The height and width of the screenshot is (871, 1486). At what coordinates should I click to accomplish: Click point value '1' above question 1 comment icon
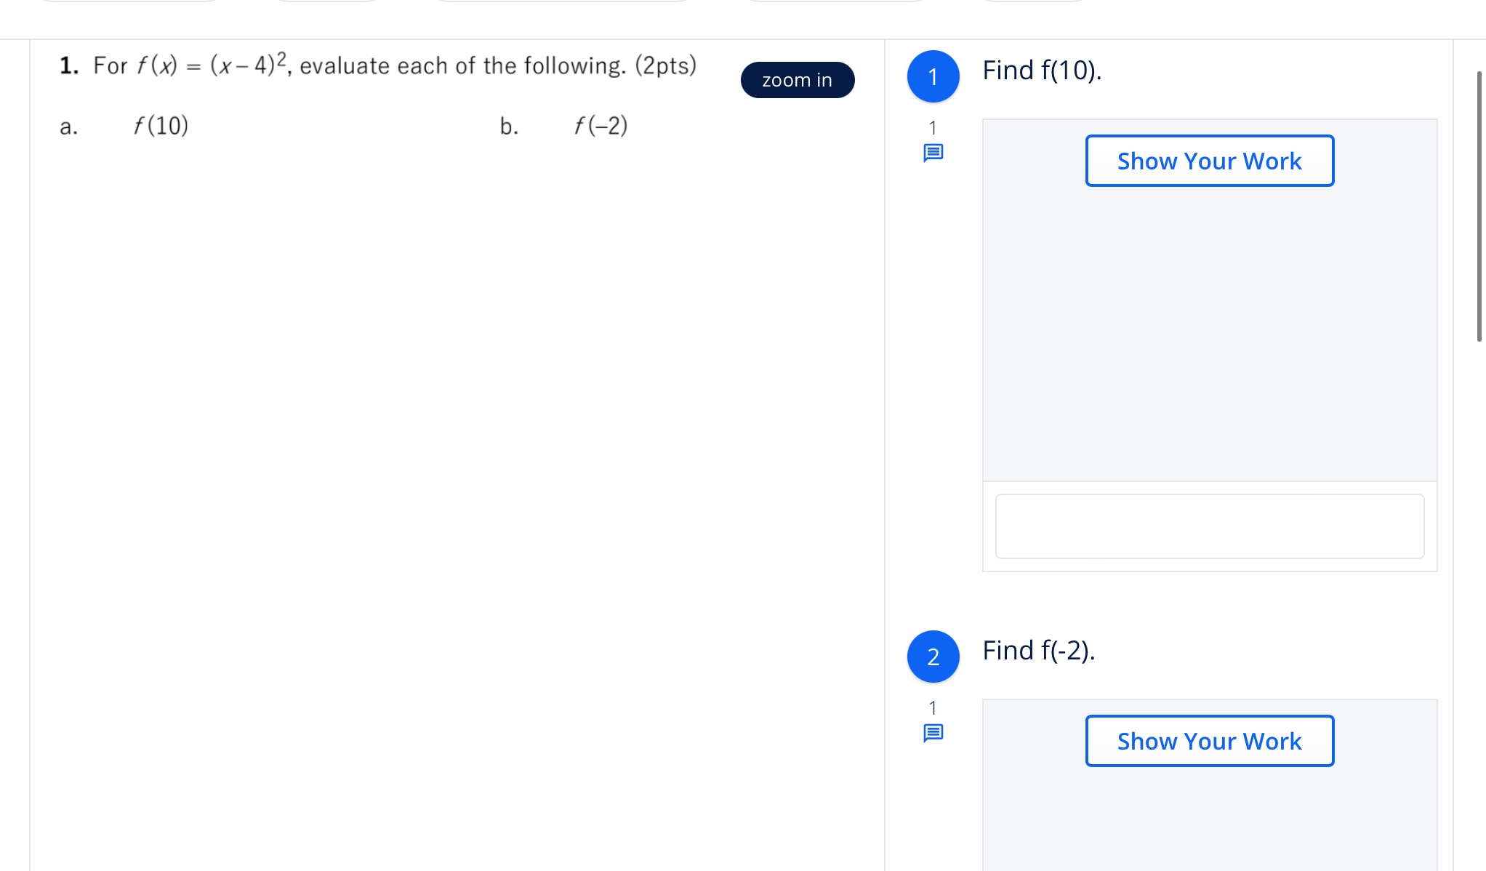pos(933,128)
